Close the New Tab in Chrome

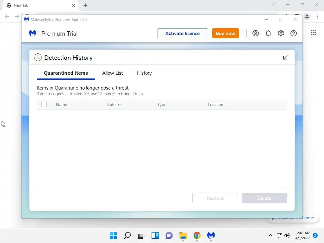(x=73, y=5)
